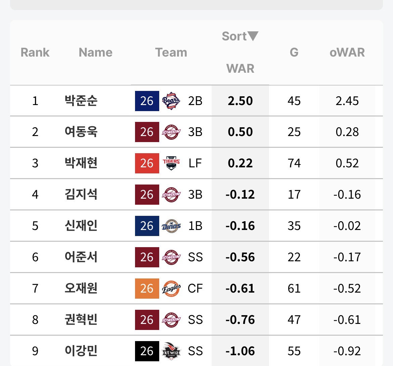Viewport: 393px width, 366px height.
Task: Toggle the Sort descending arrow above WAR
Action: [x=253, y=36]
